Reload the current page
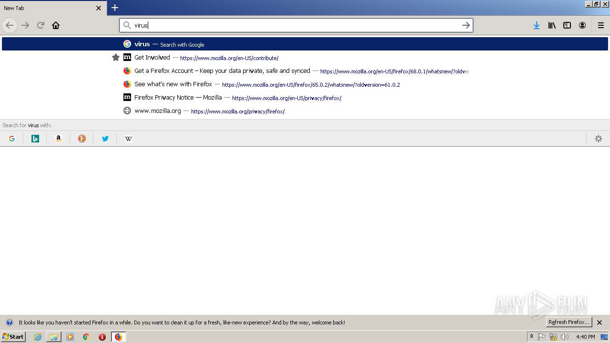This screenshot has width=610, height=343. click(x=41, y=25)
